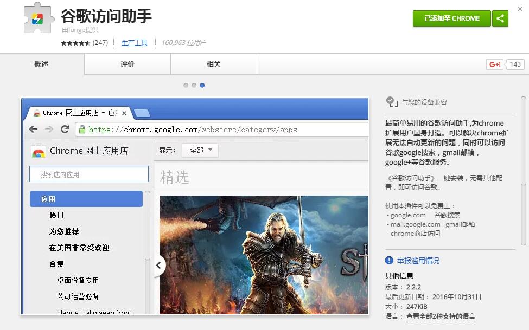Image resolution: width=529 pixels, height=330 pixels.
Task: Switch to the 相关 tab
Action: coord(214,64)
